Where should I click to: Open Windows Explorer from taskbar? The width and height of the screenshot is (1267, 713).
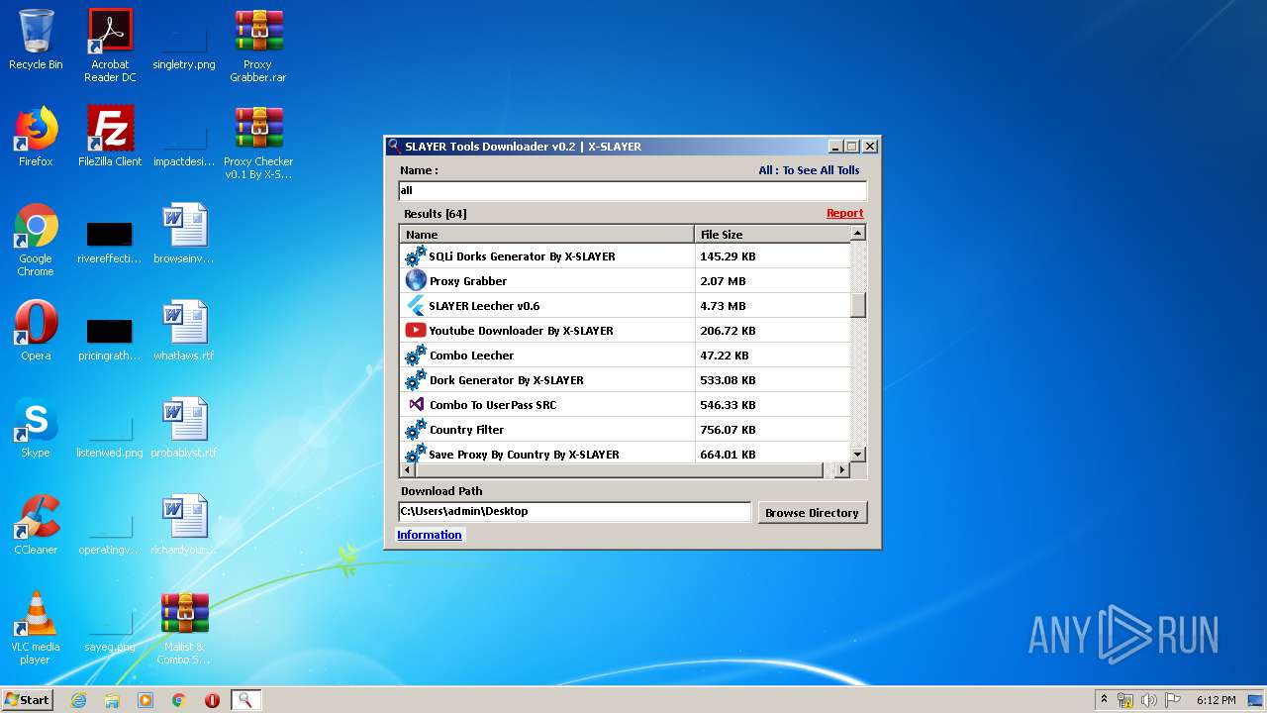click(x=112, y=700)
